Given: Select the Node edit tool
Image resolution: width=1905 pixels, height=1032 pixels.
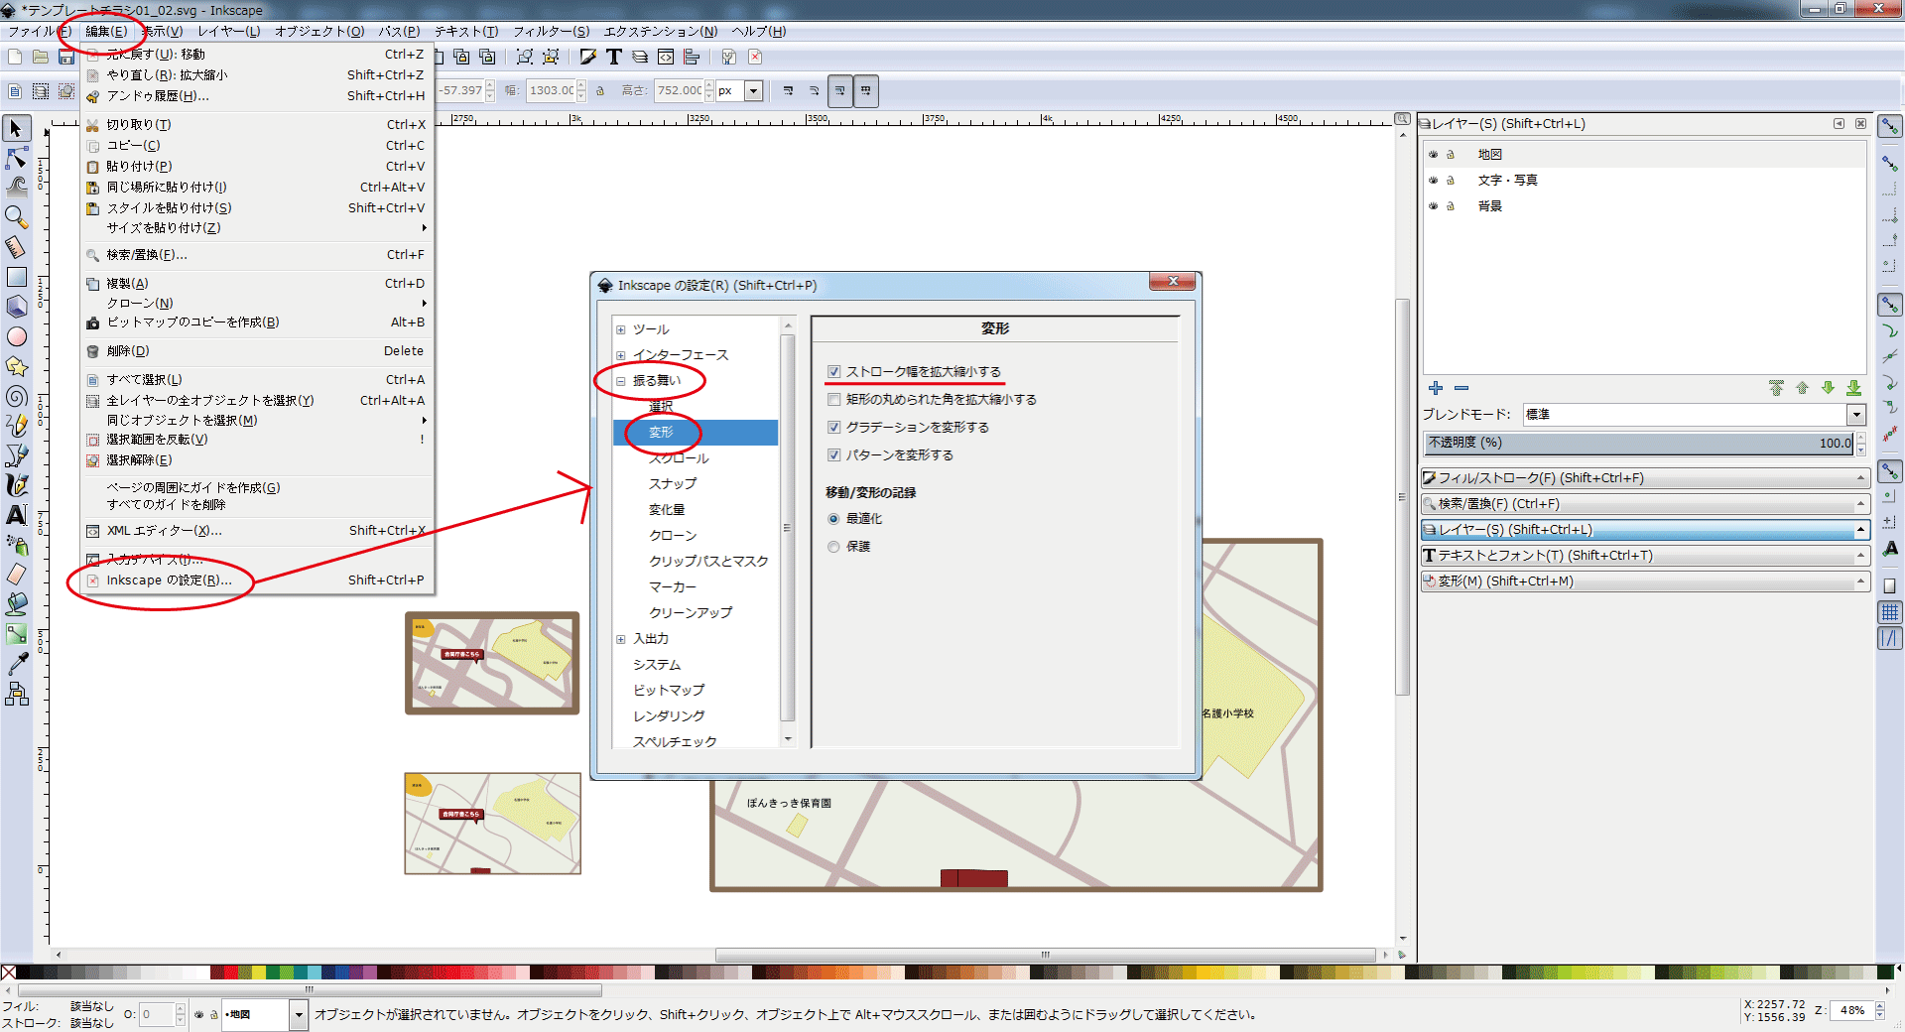Looking at the screenshot, I should (16, 159).
